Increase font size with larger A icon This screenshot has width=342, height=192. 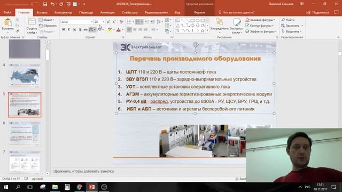coord(108,22)
